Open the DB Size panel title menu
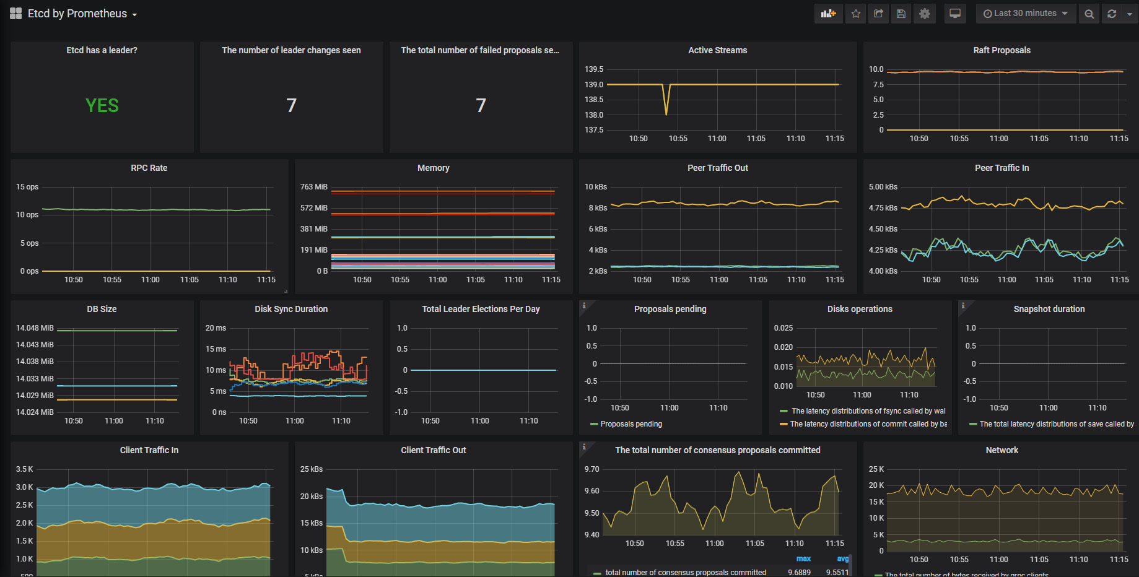 coord(102,309)
